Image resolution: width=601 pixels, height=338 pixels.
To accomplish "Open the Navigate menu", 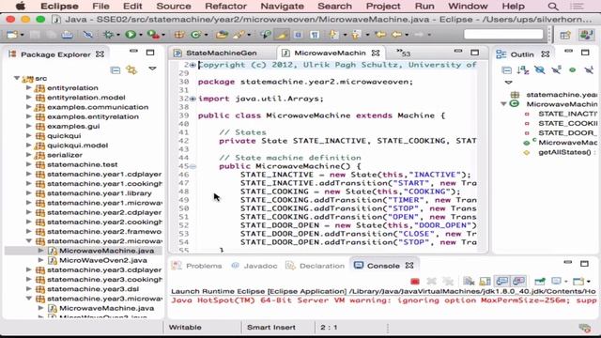I will (x=282, y=7).
